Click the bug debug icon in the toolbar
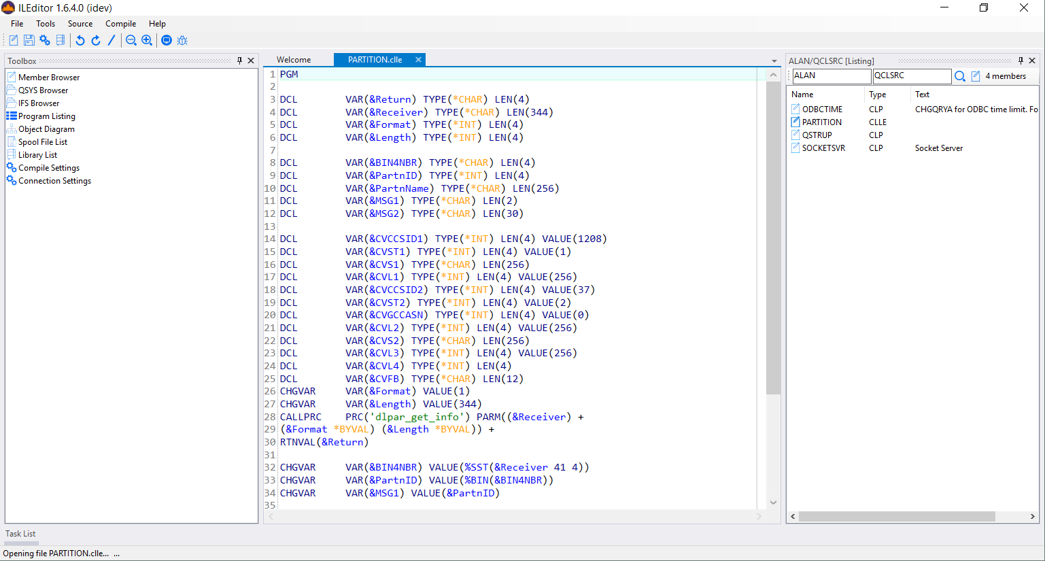1045x561 pixels. (x=182, y=41)
